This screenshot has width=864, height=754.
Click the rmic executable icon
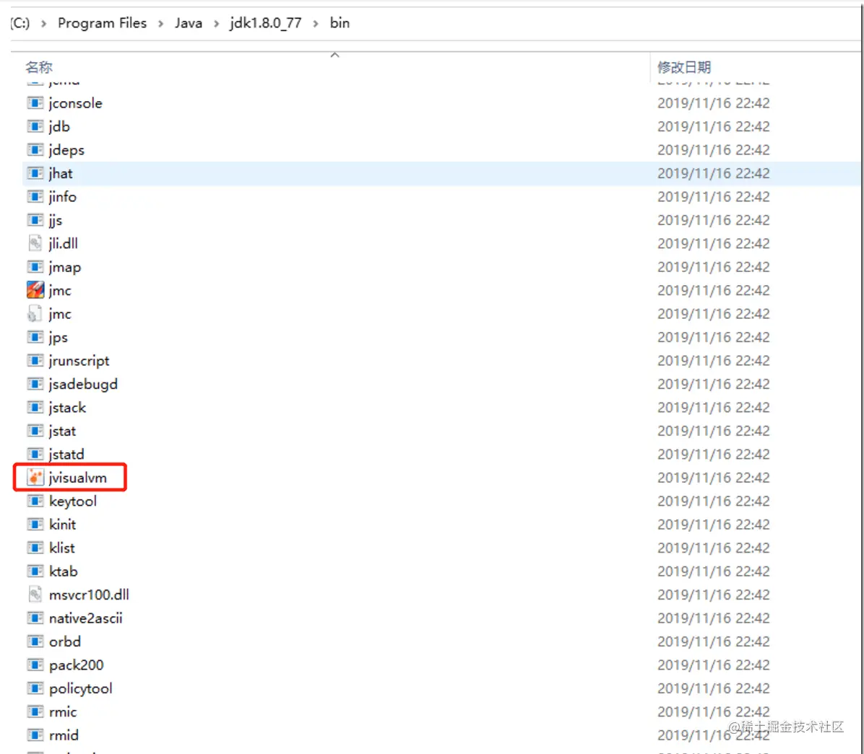[35, 711]
